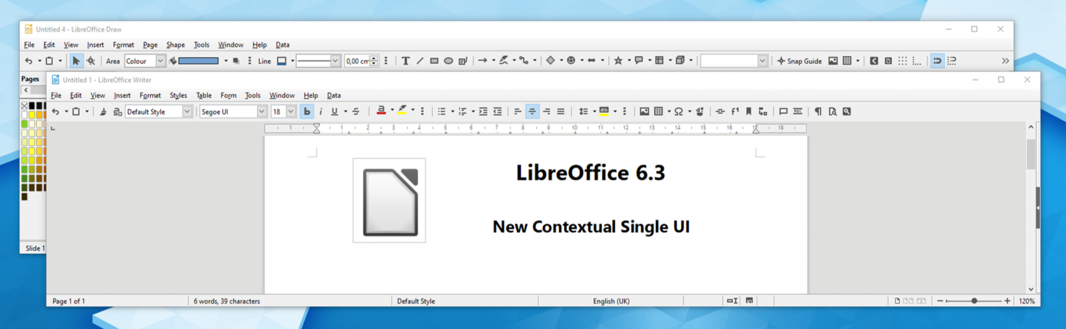This screenshot has height=329, width=1066.
Task: Click the line width 0,00 cm field in Draw
Action: pyautogui.click(x=356, y=61)
